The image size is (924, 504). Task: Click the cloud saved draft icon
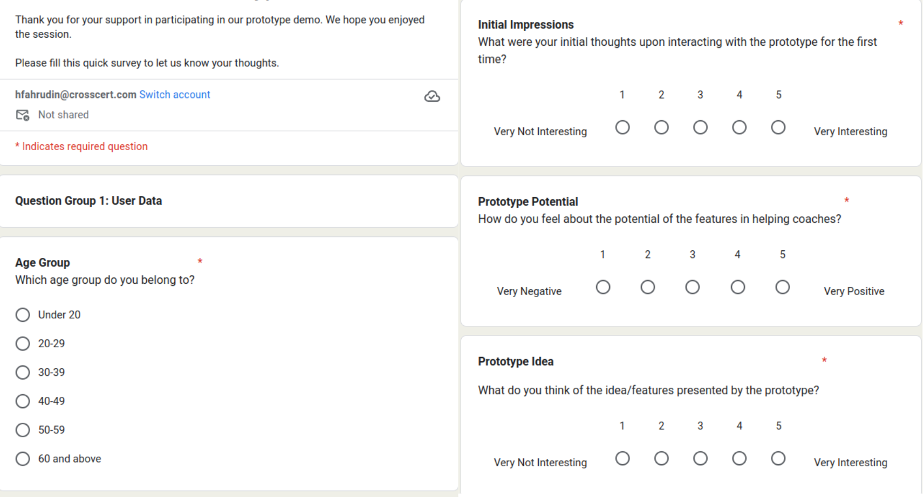click(432, 96)
